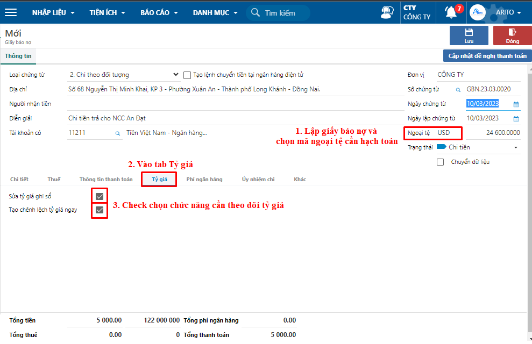Click the Lưu save button

(x=469, y=35)
